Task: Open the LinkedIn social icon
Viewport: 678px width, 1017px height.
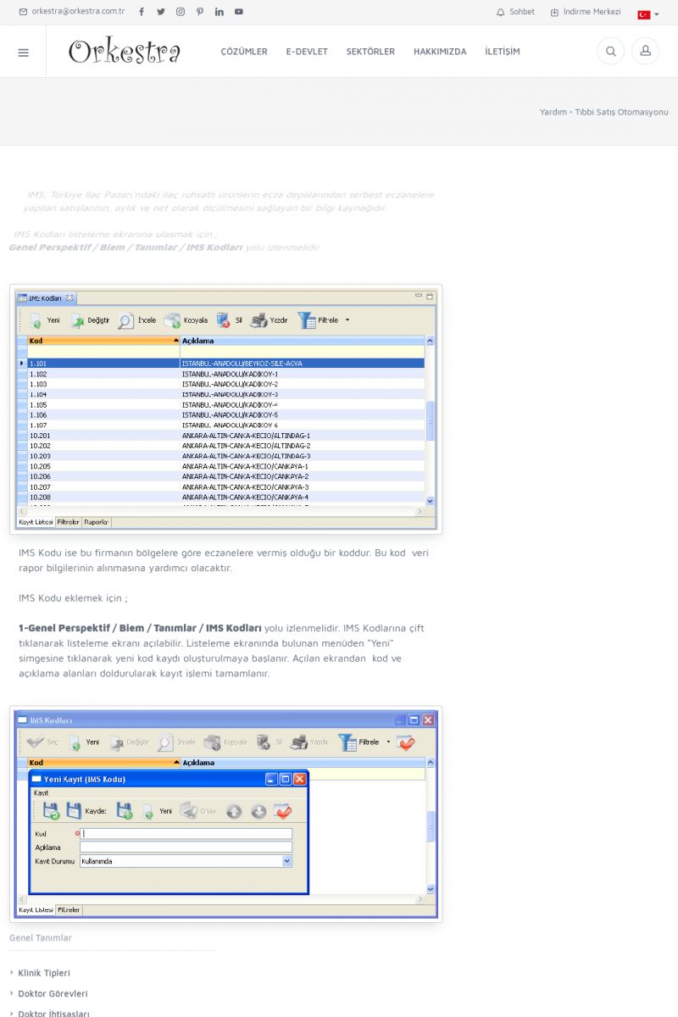Action: [x=220, y=12]
